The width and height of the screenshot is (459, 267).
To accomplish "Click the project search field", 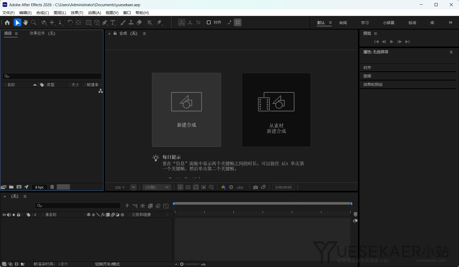I will [x=52, y=76].
